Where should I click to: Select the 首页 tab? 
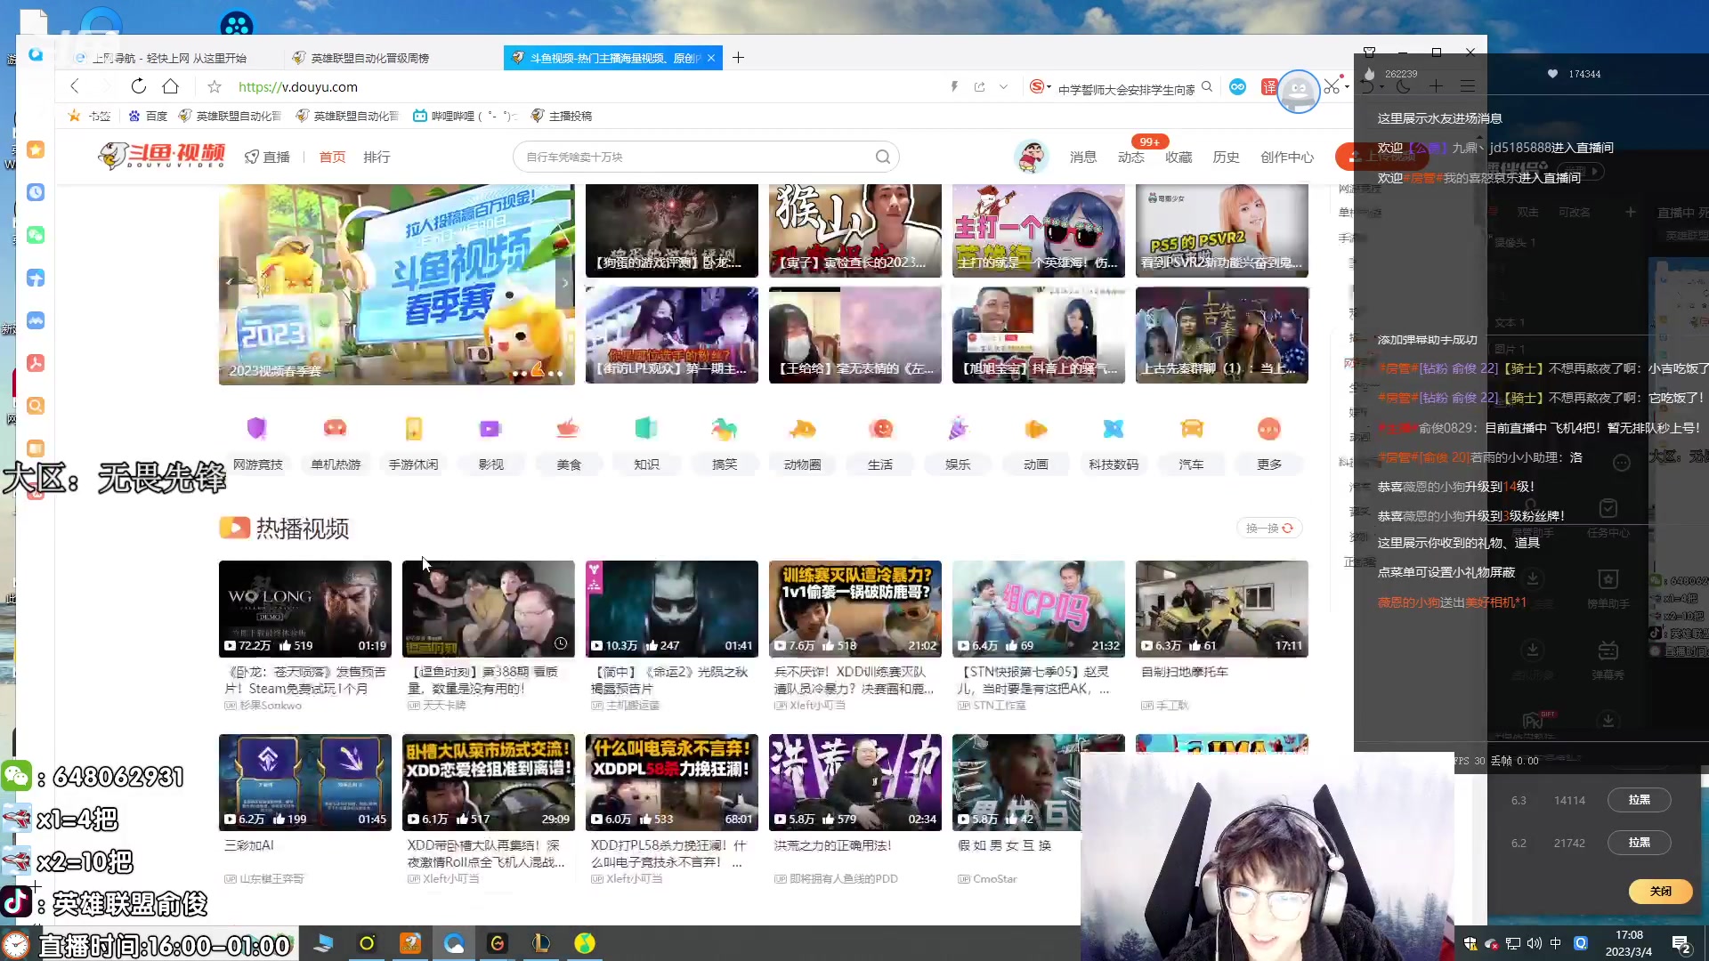pos(332,157)
